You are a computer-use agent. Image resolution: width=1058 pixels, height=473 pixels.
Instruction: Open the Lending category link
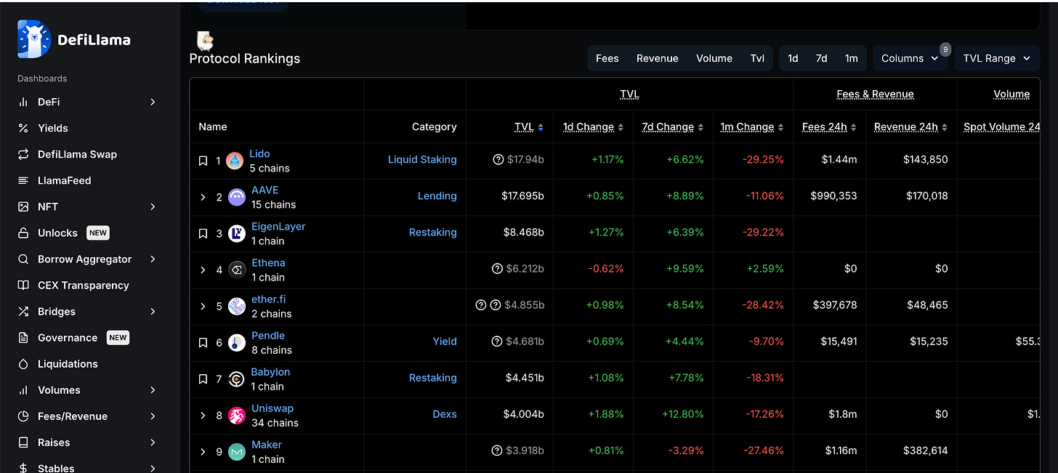(x=437, y=195)
